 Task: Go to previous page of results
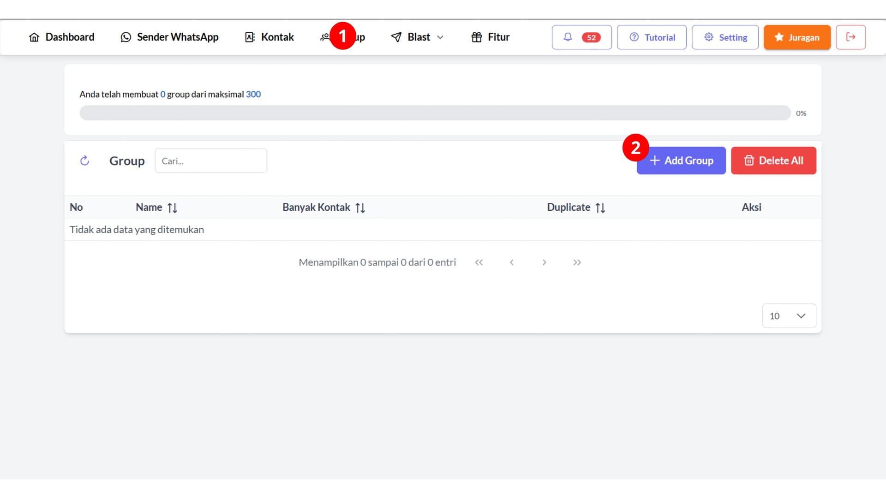(512, 262)
